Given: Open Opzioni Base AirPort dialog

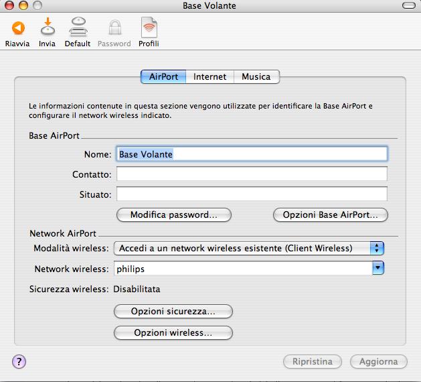Looking at the screenshot, I should click(330, 214).
